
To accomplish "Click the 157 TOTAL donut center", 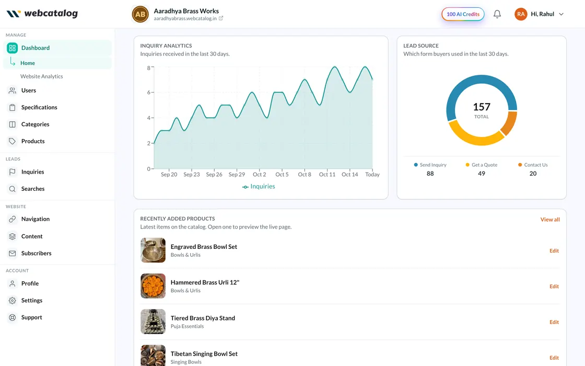I will 481,110.
